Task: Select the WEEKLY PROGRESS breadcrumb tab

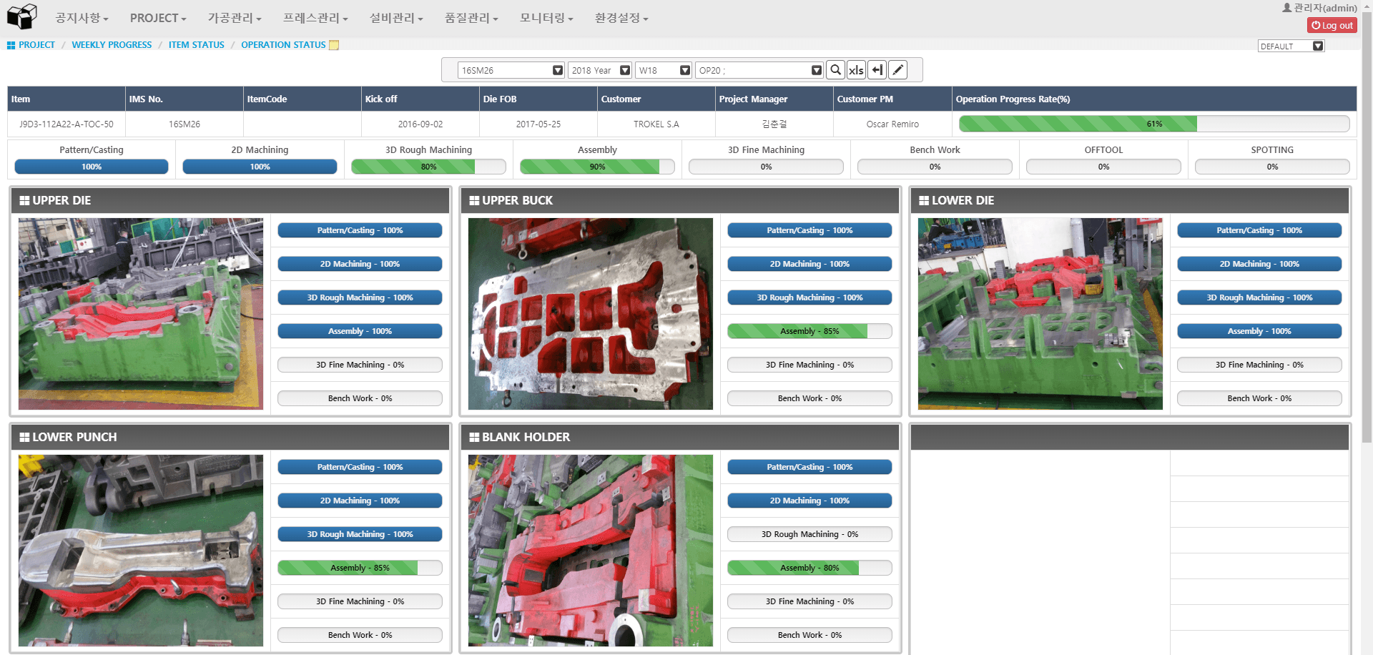Action: pyautogui.click(x=112, y=44)
